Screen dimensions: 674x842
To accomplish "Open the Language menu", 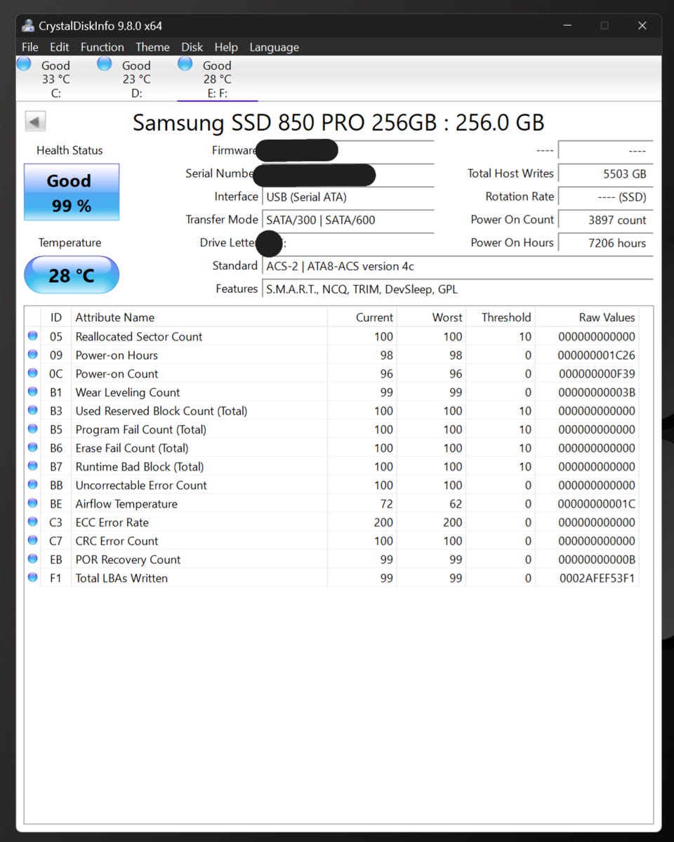I will (x=274, y=47).
